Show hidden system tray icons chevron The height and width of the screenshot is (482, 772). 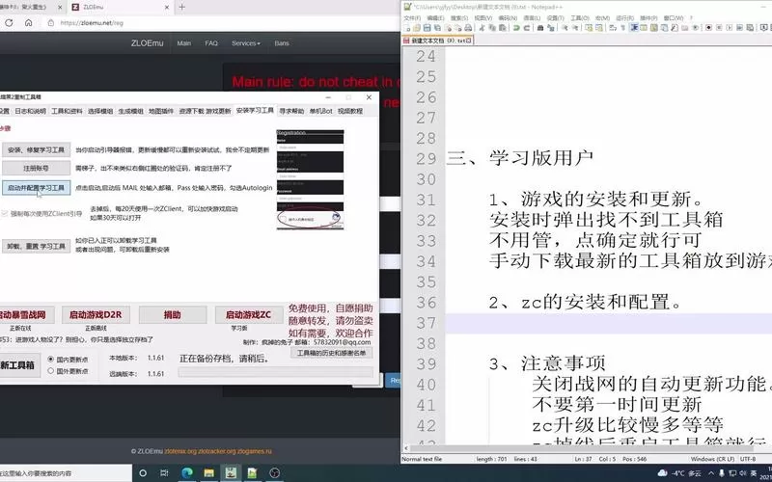click(x=711, y=473)
